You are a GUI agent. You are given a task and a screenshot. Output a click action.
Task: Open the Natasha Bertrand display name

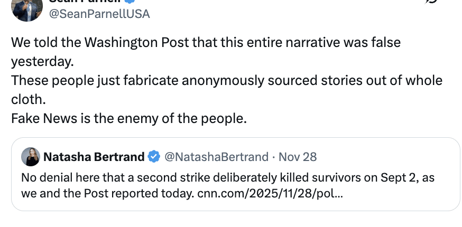click(94, 157)
